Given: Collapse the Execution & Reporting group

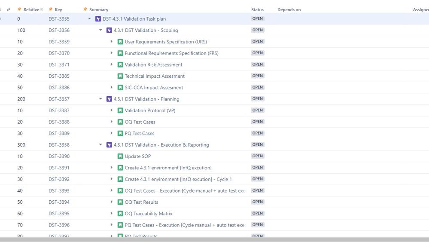Looking at the screenshot, I should [100, 144].
